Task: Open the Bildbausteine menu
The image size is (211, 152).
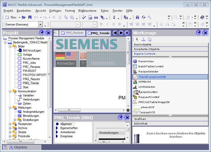Action: (87, 11)
